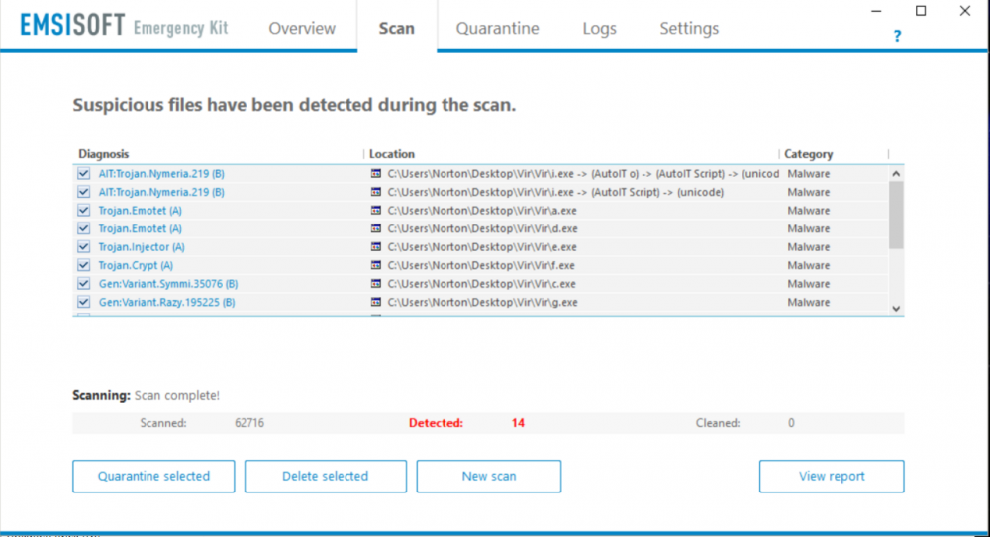Click the detection list scrollbar thumb

(x=896, y=216)
